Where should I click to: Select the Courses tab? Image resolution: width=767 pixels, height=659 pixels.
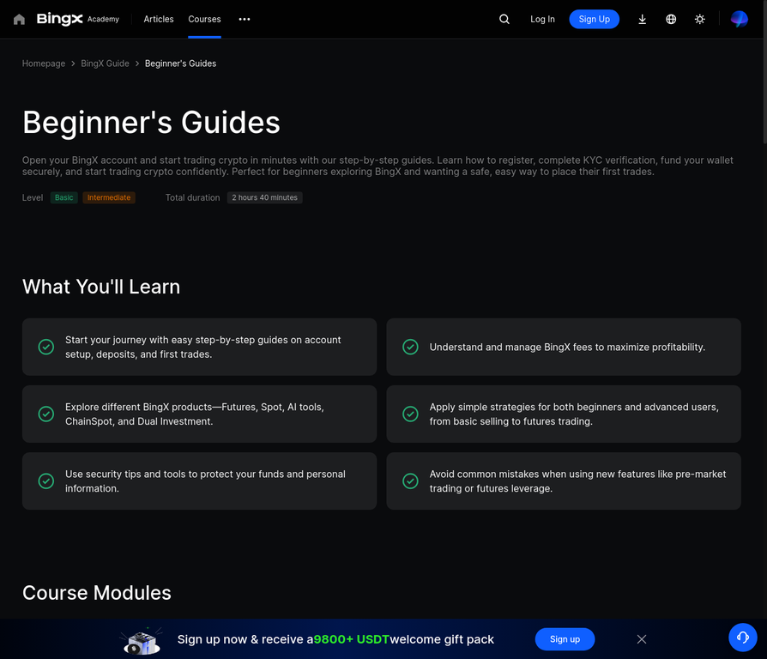[x=204, y=19]
